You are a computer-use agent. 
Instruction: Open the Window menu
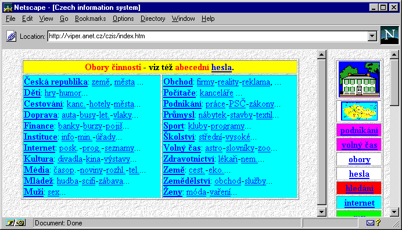(x=184, y=19)
